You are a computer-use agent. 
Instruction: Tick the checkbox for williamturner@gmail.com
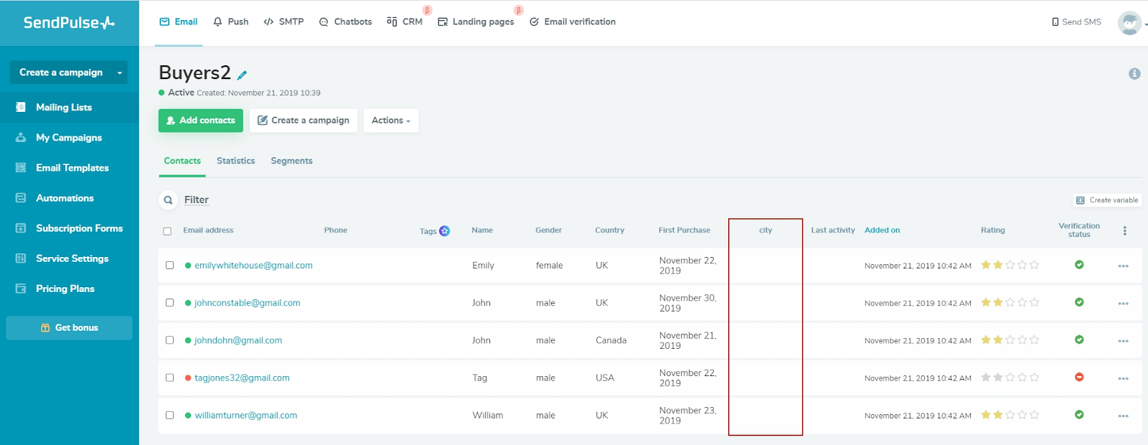(169, 415)
